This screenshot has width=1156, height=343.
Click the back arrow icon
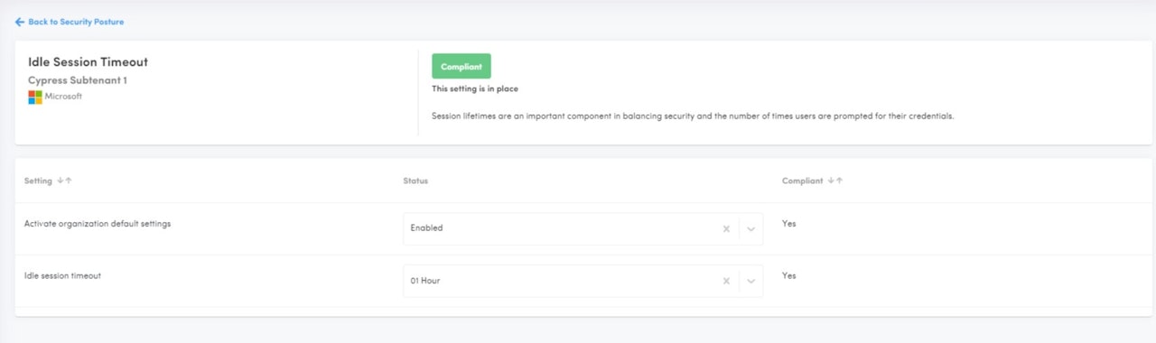(x=20, y=22)
